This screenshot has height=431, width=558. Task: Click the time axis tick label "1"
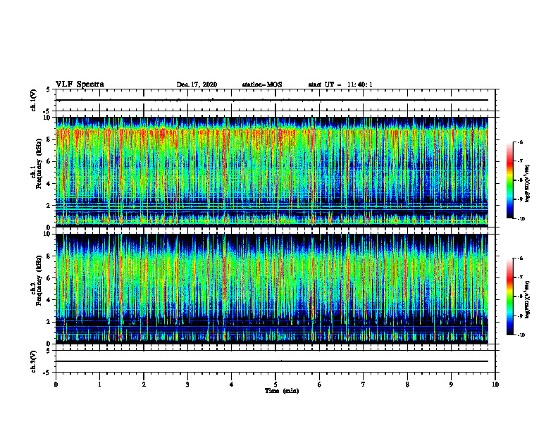(x=99, y=385)
